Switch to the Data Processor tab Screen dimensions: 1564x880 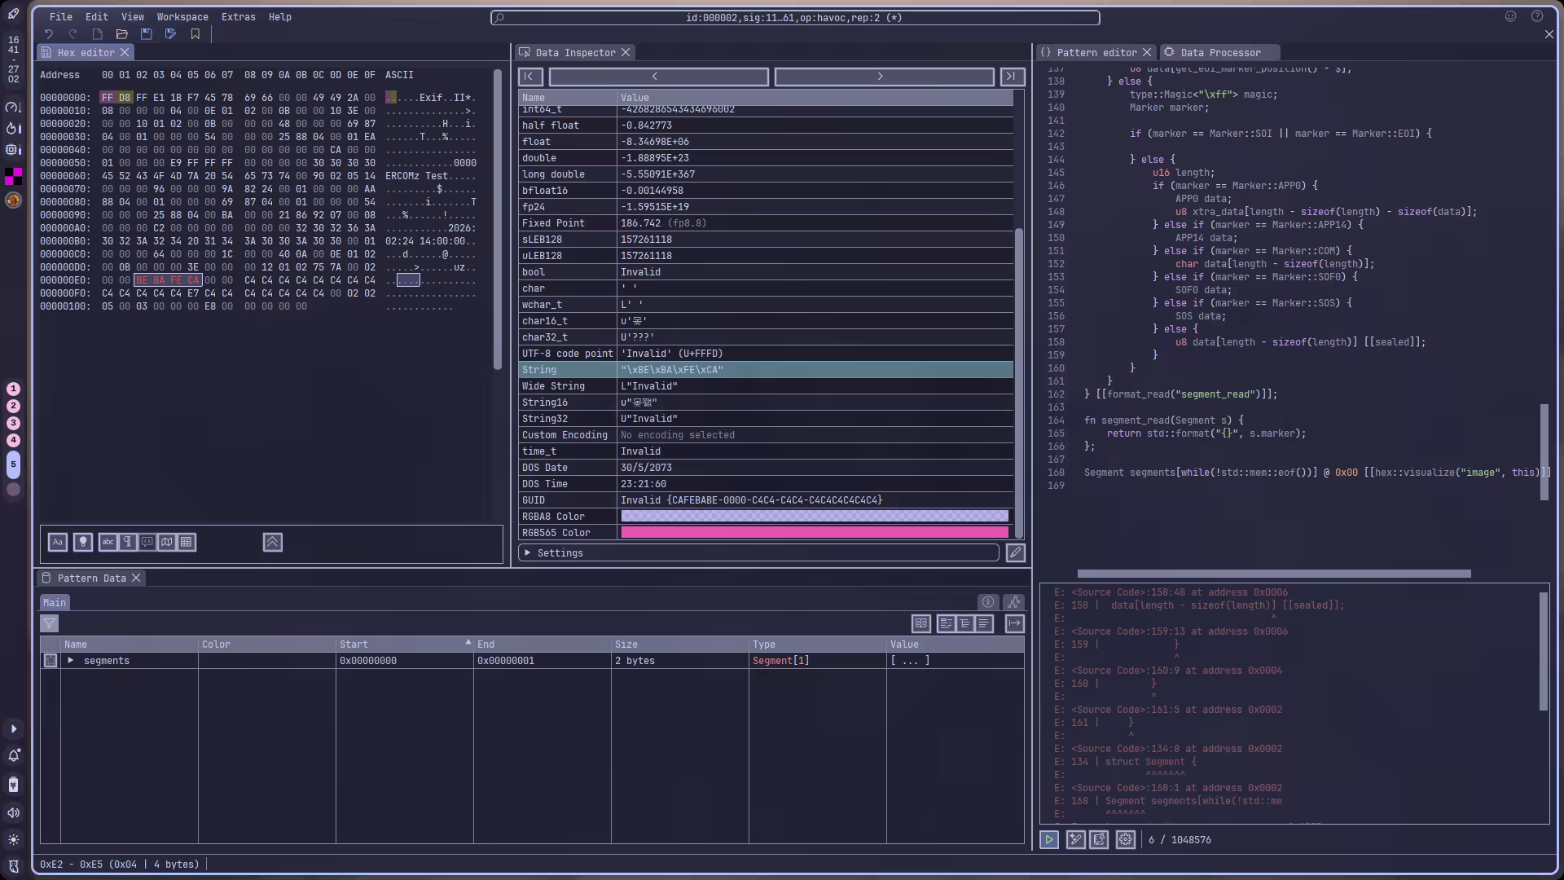(1219, 52)
